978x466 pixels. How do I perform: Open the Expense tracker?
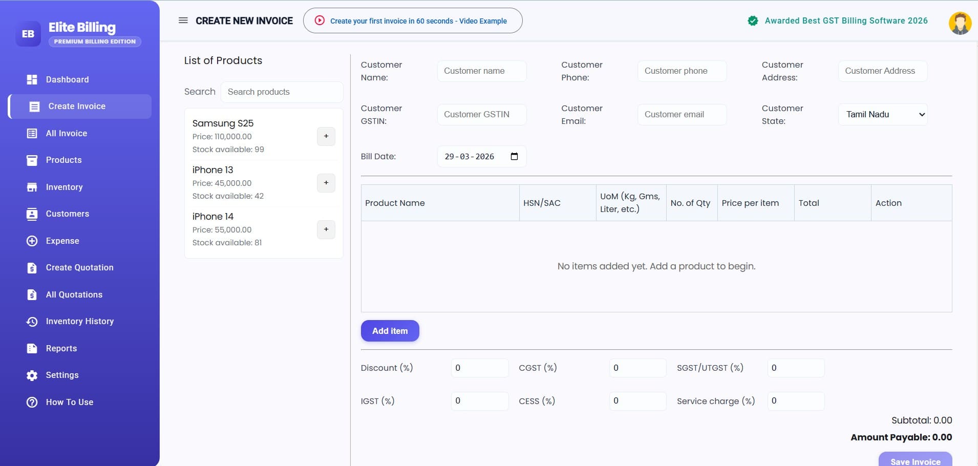point(61,241)
